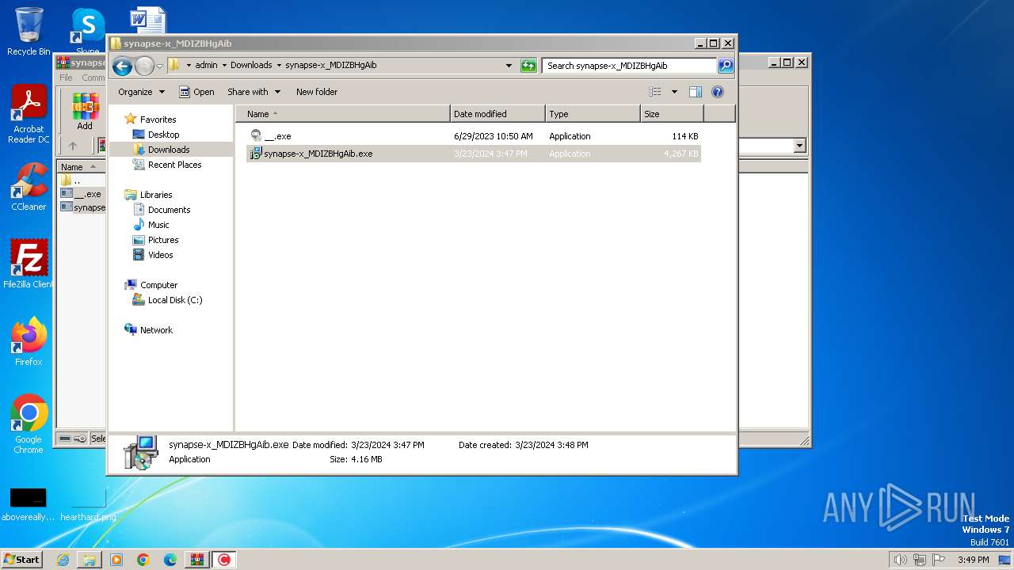Select the synapse-x_MDIZBHgAib.exe file

[474, 154]
